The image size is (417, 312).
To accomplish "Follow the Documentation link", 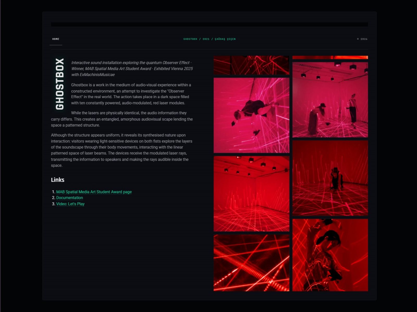I will pos(70,198).
